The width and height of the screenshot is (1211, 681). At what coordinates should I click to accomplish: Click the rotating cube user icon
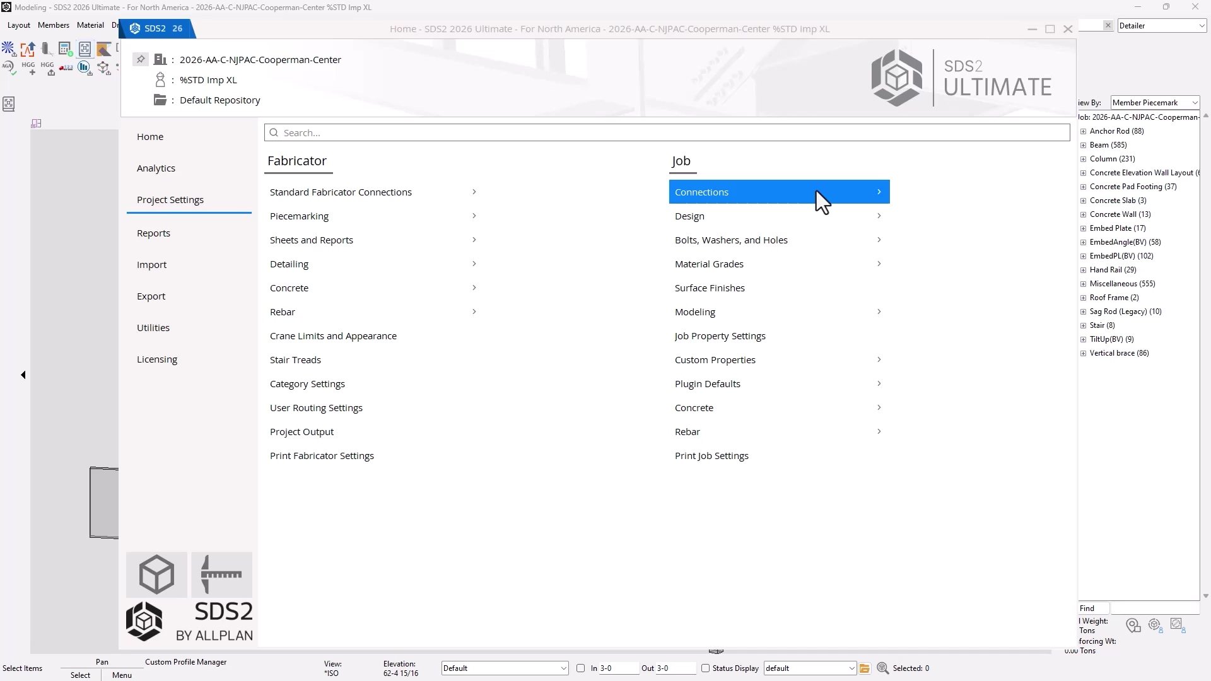click(x=1155, y=625)
